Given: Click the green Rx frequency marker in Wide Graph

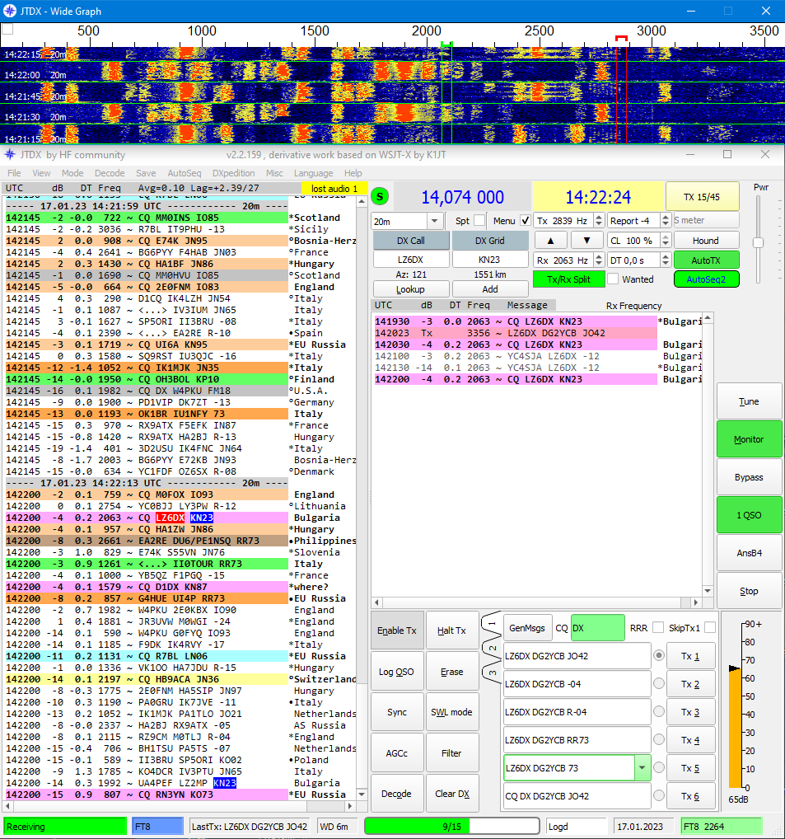Looking at the screenshot, I should point(446,44).
